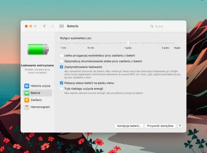The width and height of the screenshot is (207, 153).
Task: Click the display-off slider thumb
Action: (128, 43)
